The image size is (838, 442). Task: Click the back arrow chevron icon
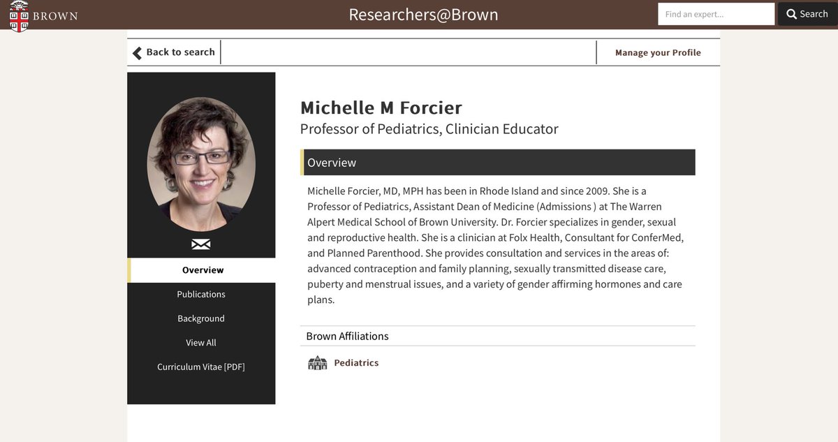tap(137, 53)
